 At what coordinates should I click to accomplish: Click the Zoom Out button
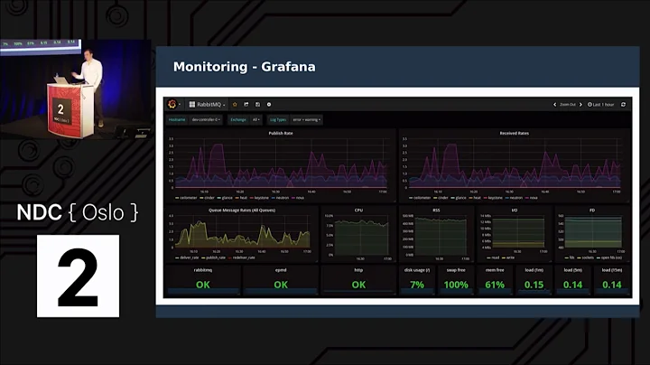click(x=568, y=105)
